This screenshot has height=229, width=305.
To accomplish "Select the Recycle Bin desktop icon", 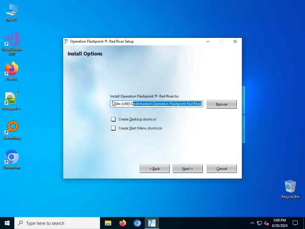I will pyautogui.click(x=290, y=189).
